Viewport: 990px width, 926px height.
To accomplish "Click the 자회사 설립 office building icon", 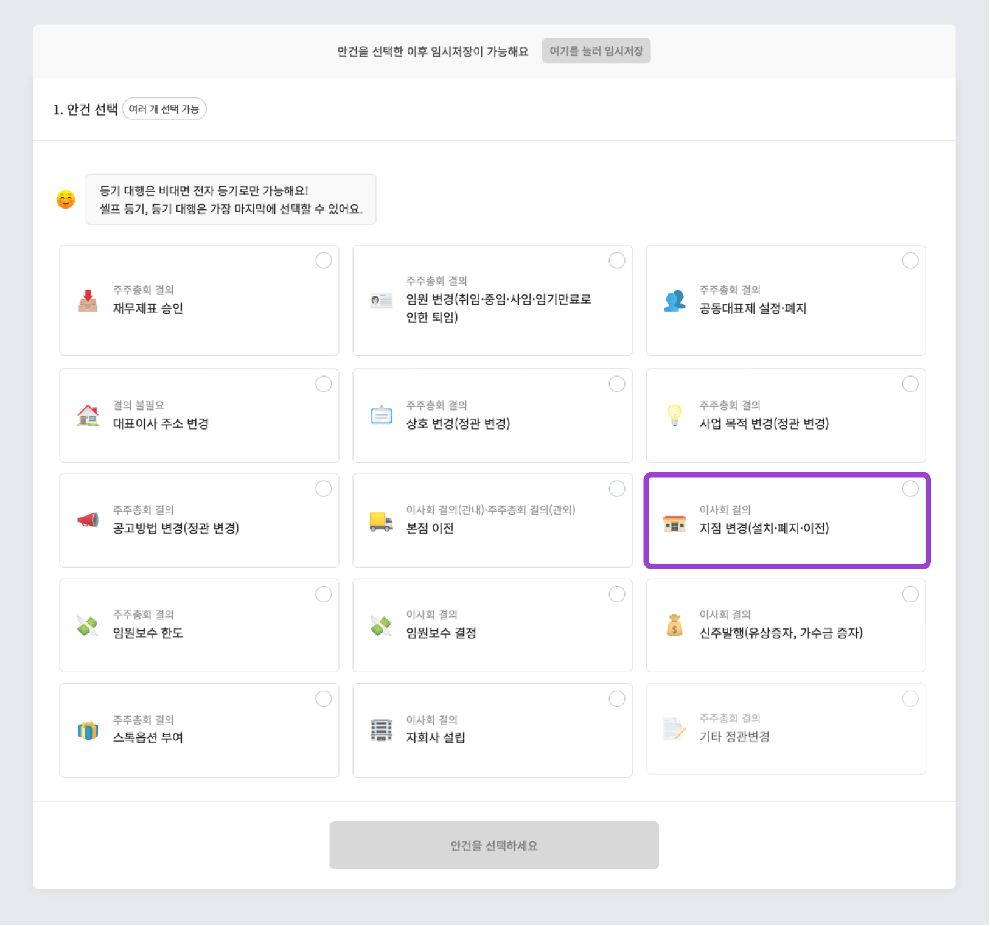I will (x=382, y=730).
